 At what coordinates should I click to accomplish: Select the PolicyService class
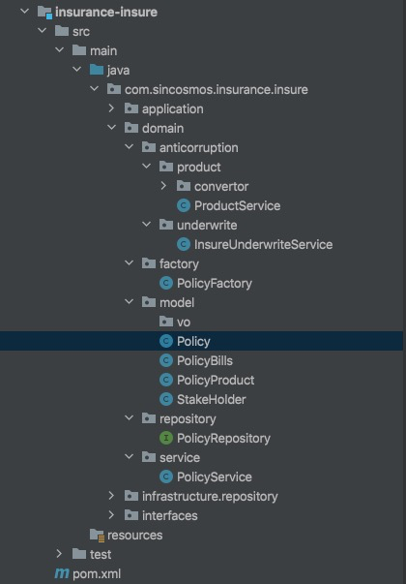(x=215, y=476)
